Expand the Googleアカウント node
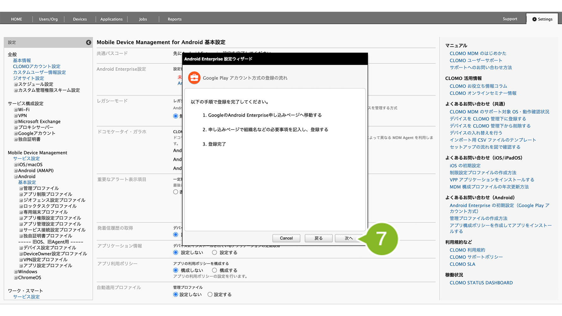 pos(15,134)
